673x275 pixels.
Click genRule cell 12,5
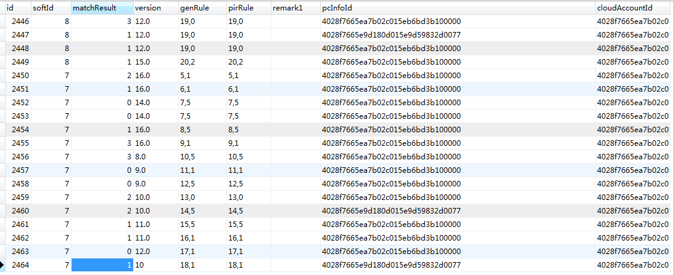pyautogui.click(x=202, y=184)
